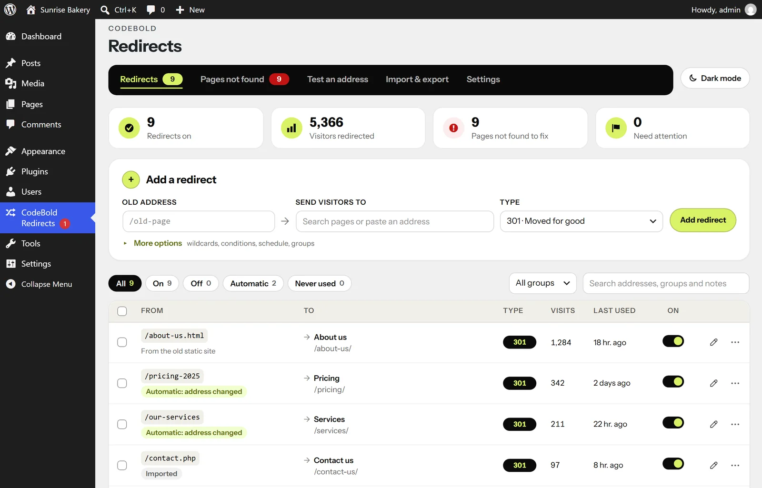Open the All groups dropdown

click(542, 283)
